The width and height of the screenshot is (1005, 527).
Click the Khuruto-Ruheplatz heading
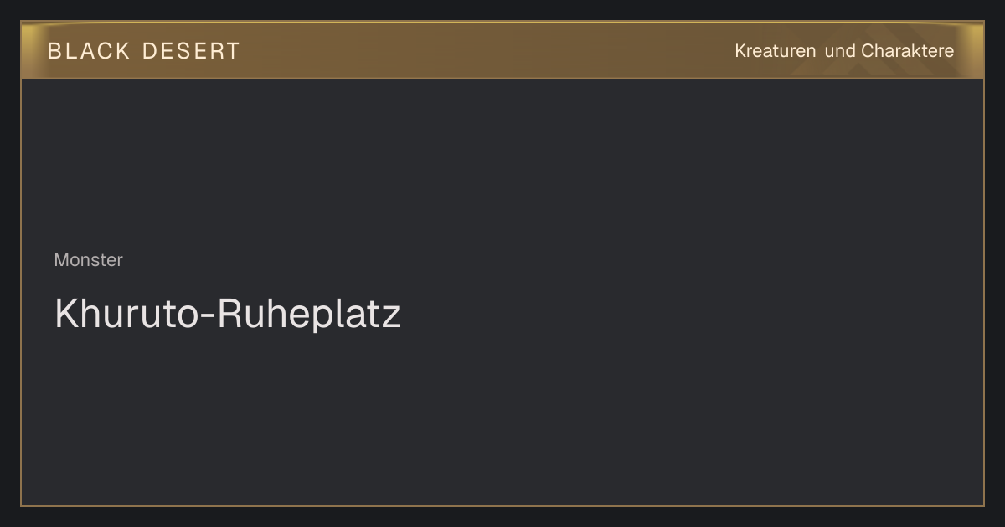pyautogui.click(x=228, y=314)
